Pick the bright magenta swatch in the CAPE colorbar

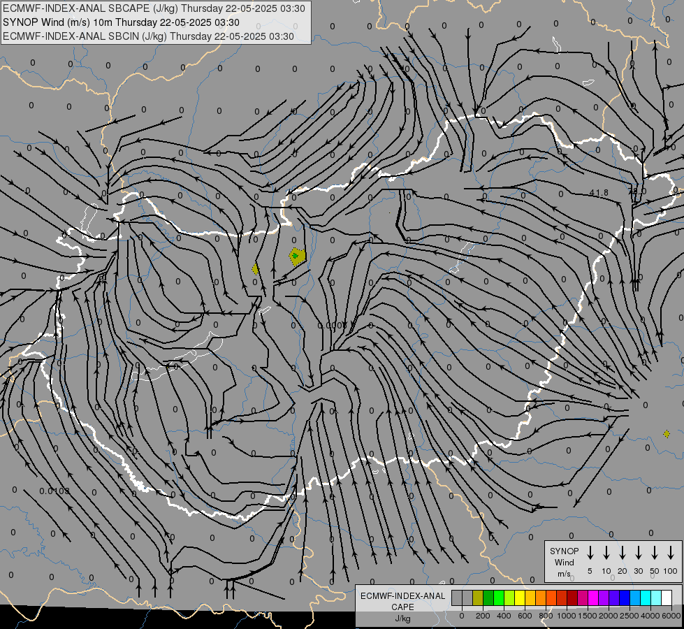593,598
